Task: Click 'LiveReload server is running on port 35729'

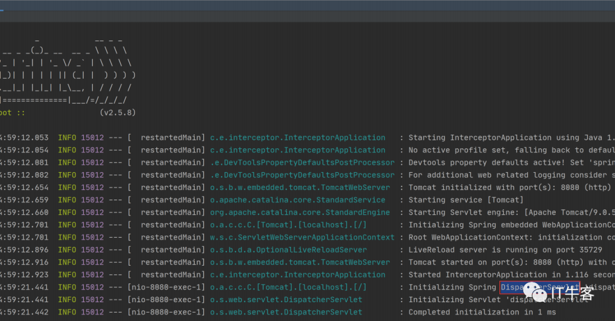Action: coord(505,250)
